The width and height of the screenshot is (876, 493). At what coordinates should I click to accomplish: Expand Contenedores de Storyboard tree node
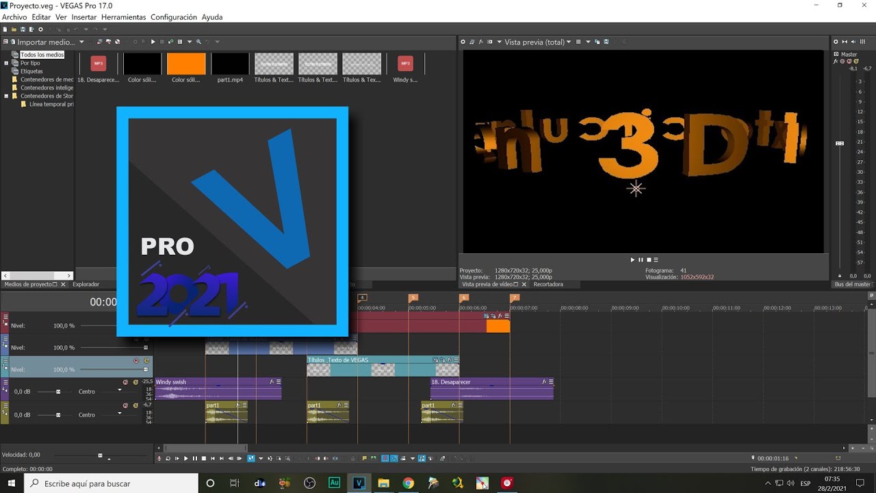coord(6,96)
